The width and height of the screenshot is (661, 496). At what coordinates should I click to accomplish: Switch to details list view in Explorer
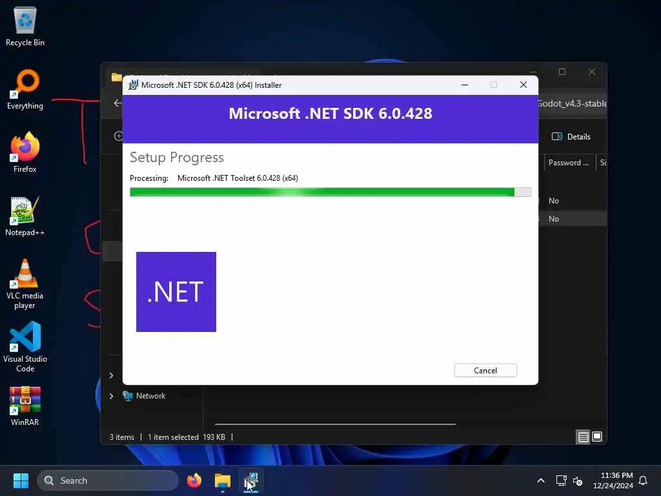click(x=584, y=437)
